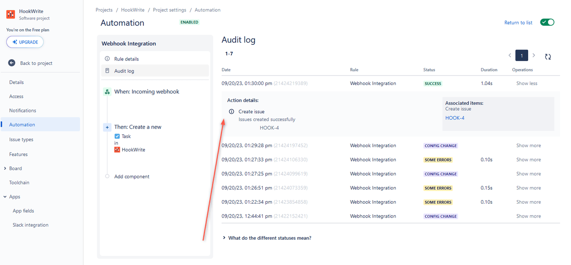Switch to the Notifications settings section
This screenshot has height=265, width=571.
(23, 110)
